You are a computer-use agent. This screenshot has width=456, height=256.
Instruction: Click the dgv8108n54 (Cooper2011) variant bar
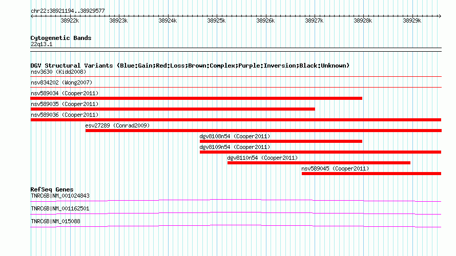click(x=281, y=141)
